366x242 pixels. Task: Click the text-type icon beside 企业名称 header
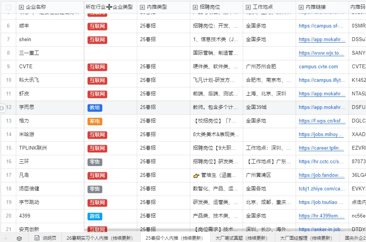[21, 7]
